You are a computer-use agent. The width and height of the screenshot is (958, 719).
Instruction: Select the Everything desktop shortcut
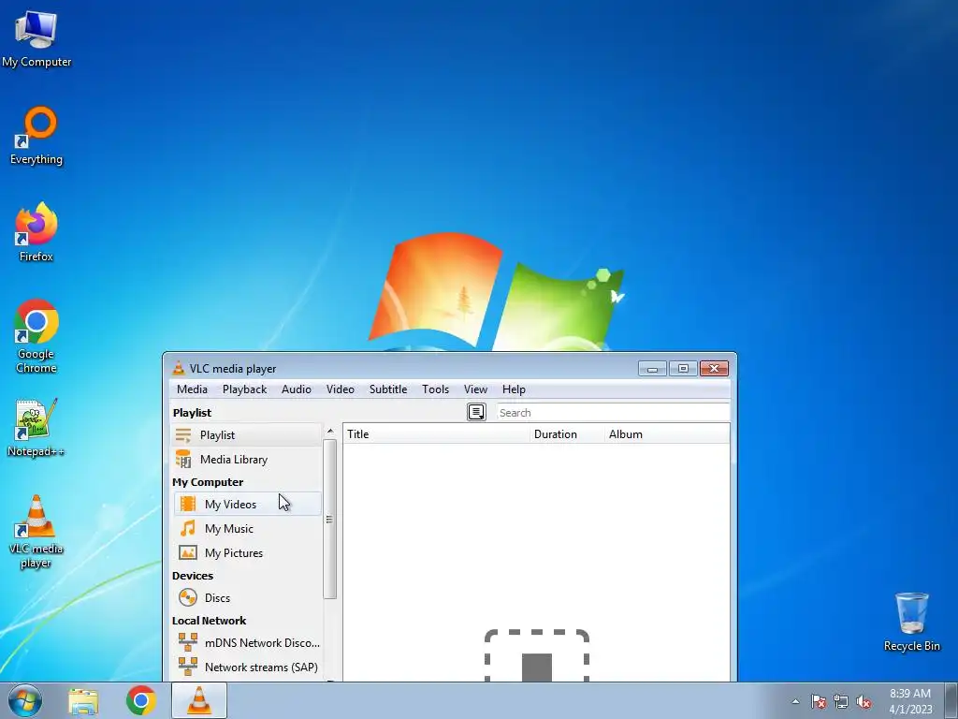36,136
